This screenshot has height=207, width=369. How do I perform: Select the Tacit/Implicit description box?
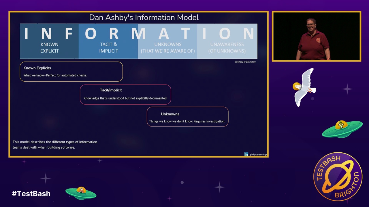click(125, 94)
